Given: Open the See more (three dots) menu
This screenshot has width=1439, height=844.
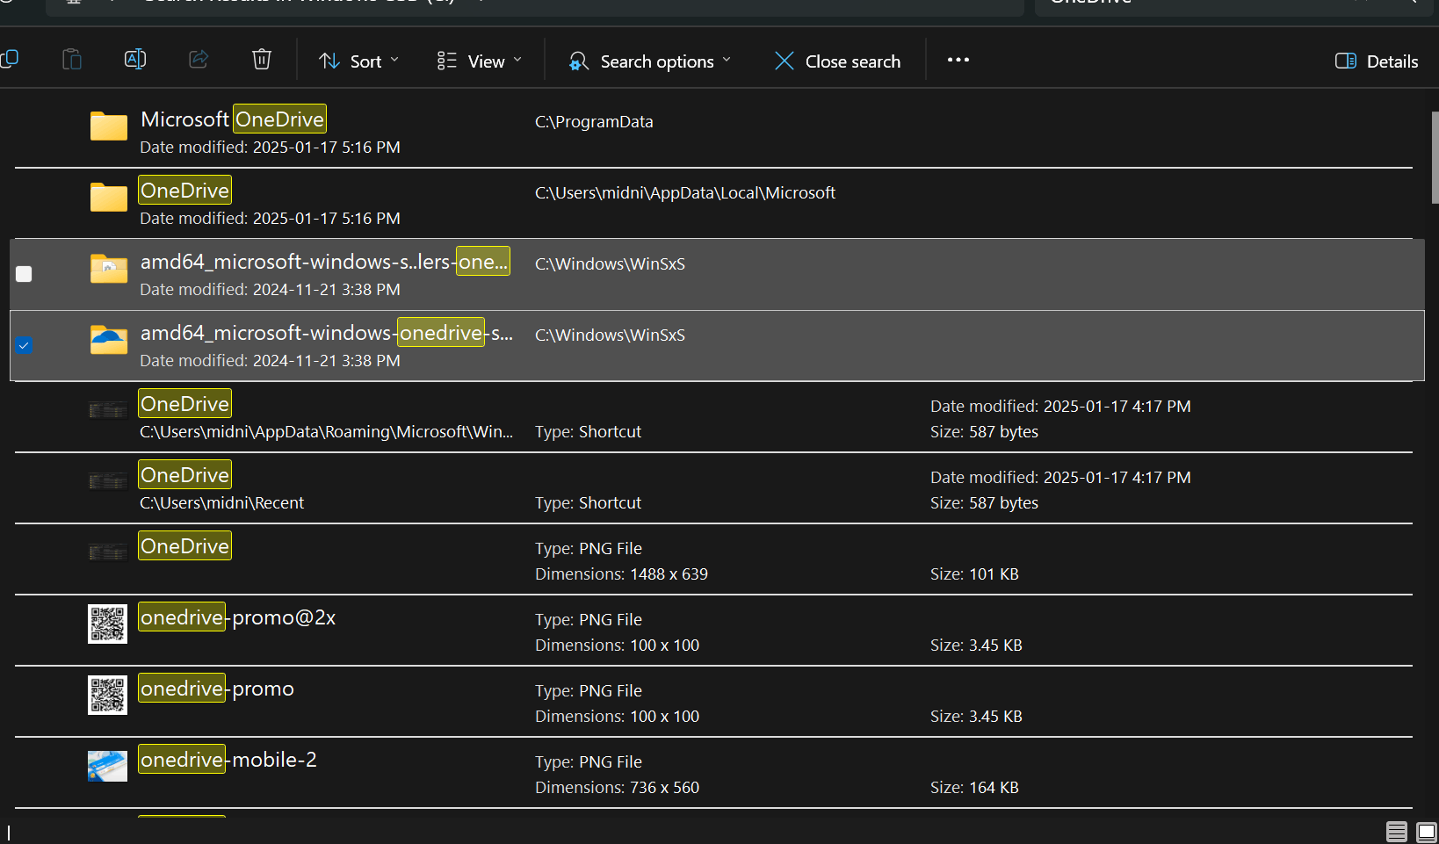Looking at the screenshot, I should [x=958, y=60].
